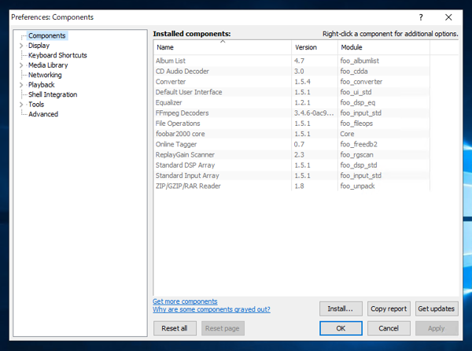Close the Preferences dialog
The height and width of the screenshot is (351, 472).
tap(448, 17)
